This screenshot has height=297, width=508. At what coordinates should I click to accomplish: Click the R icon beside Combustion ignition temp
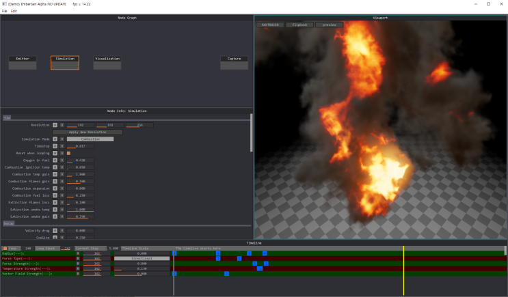pos(62,167)
